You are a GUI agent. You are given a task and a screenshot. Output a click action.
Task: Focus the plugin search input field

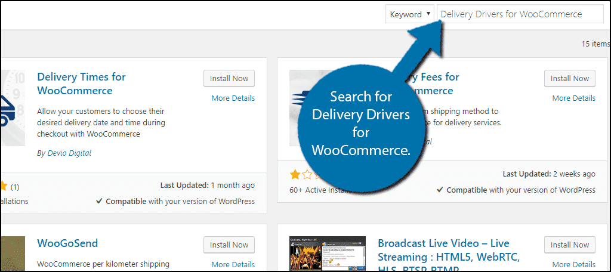[520, 14]
